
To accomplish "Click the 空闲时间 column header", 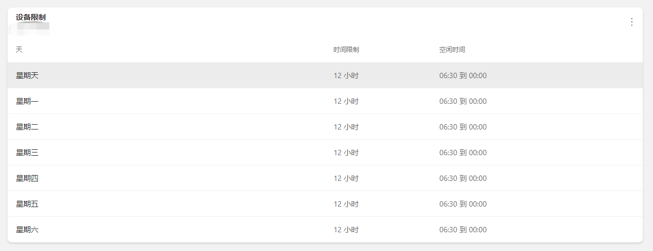I will [452, 50].
